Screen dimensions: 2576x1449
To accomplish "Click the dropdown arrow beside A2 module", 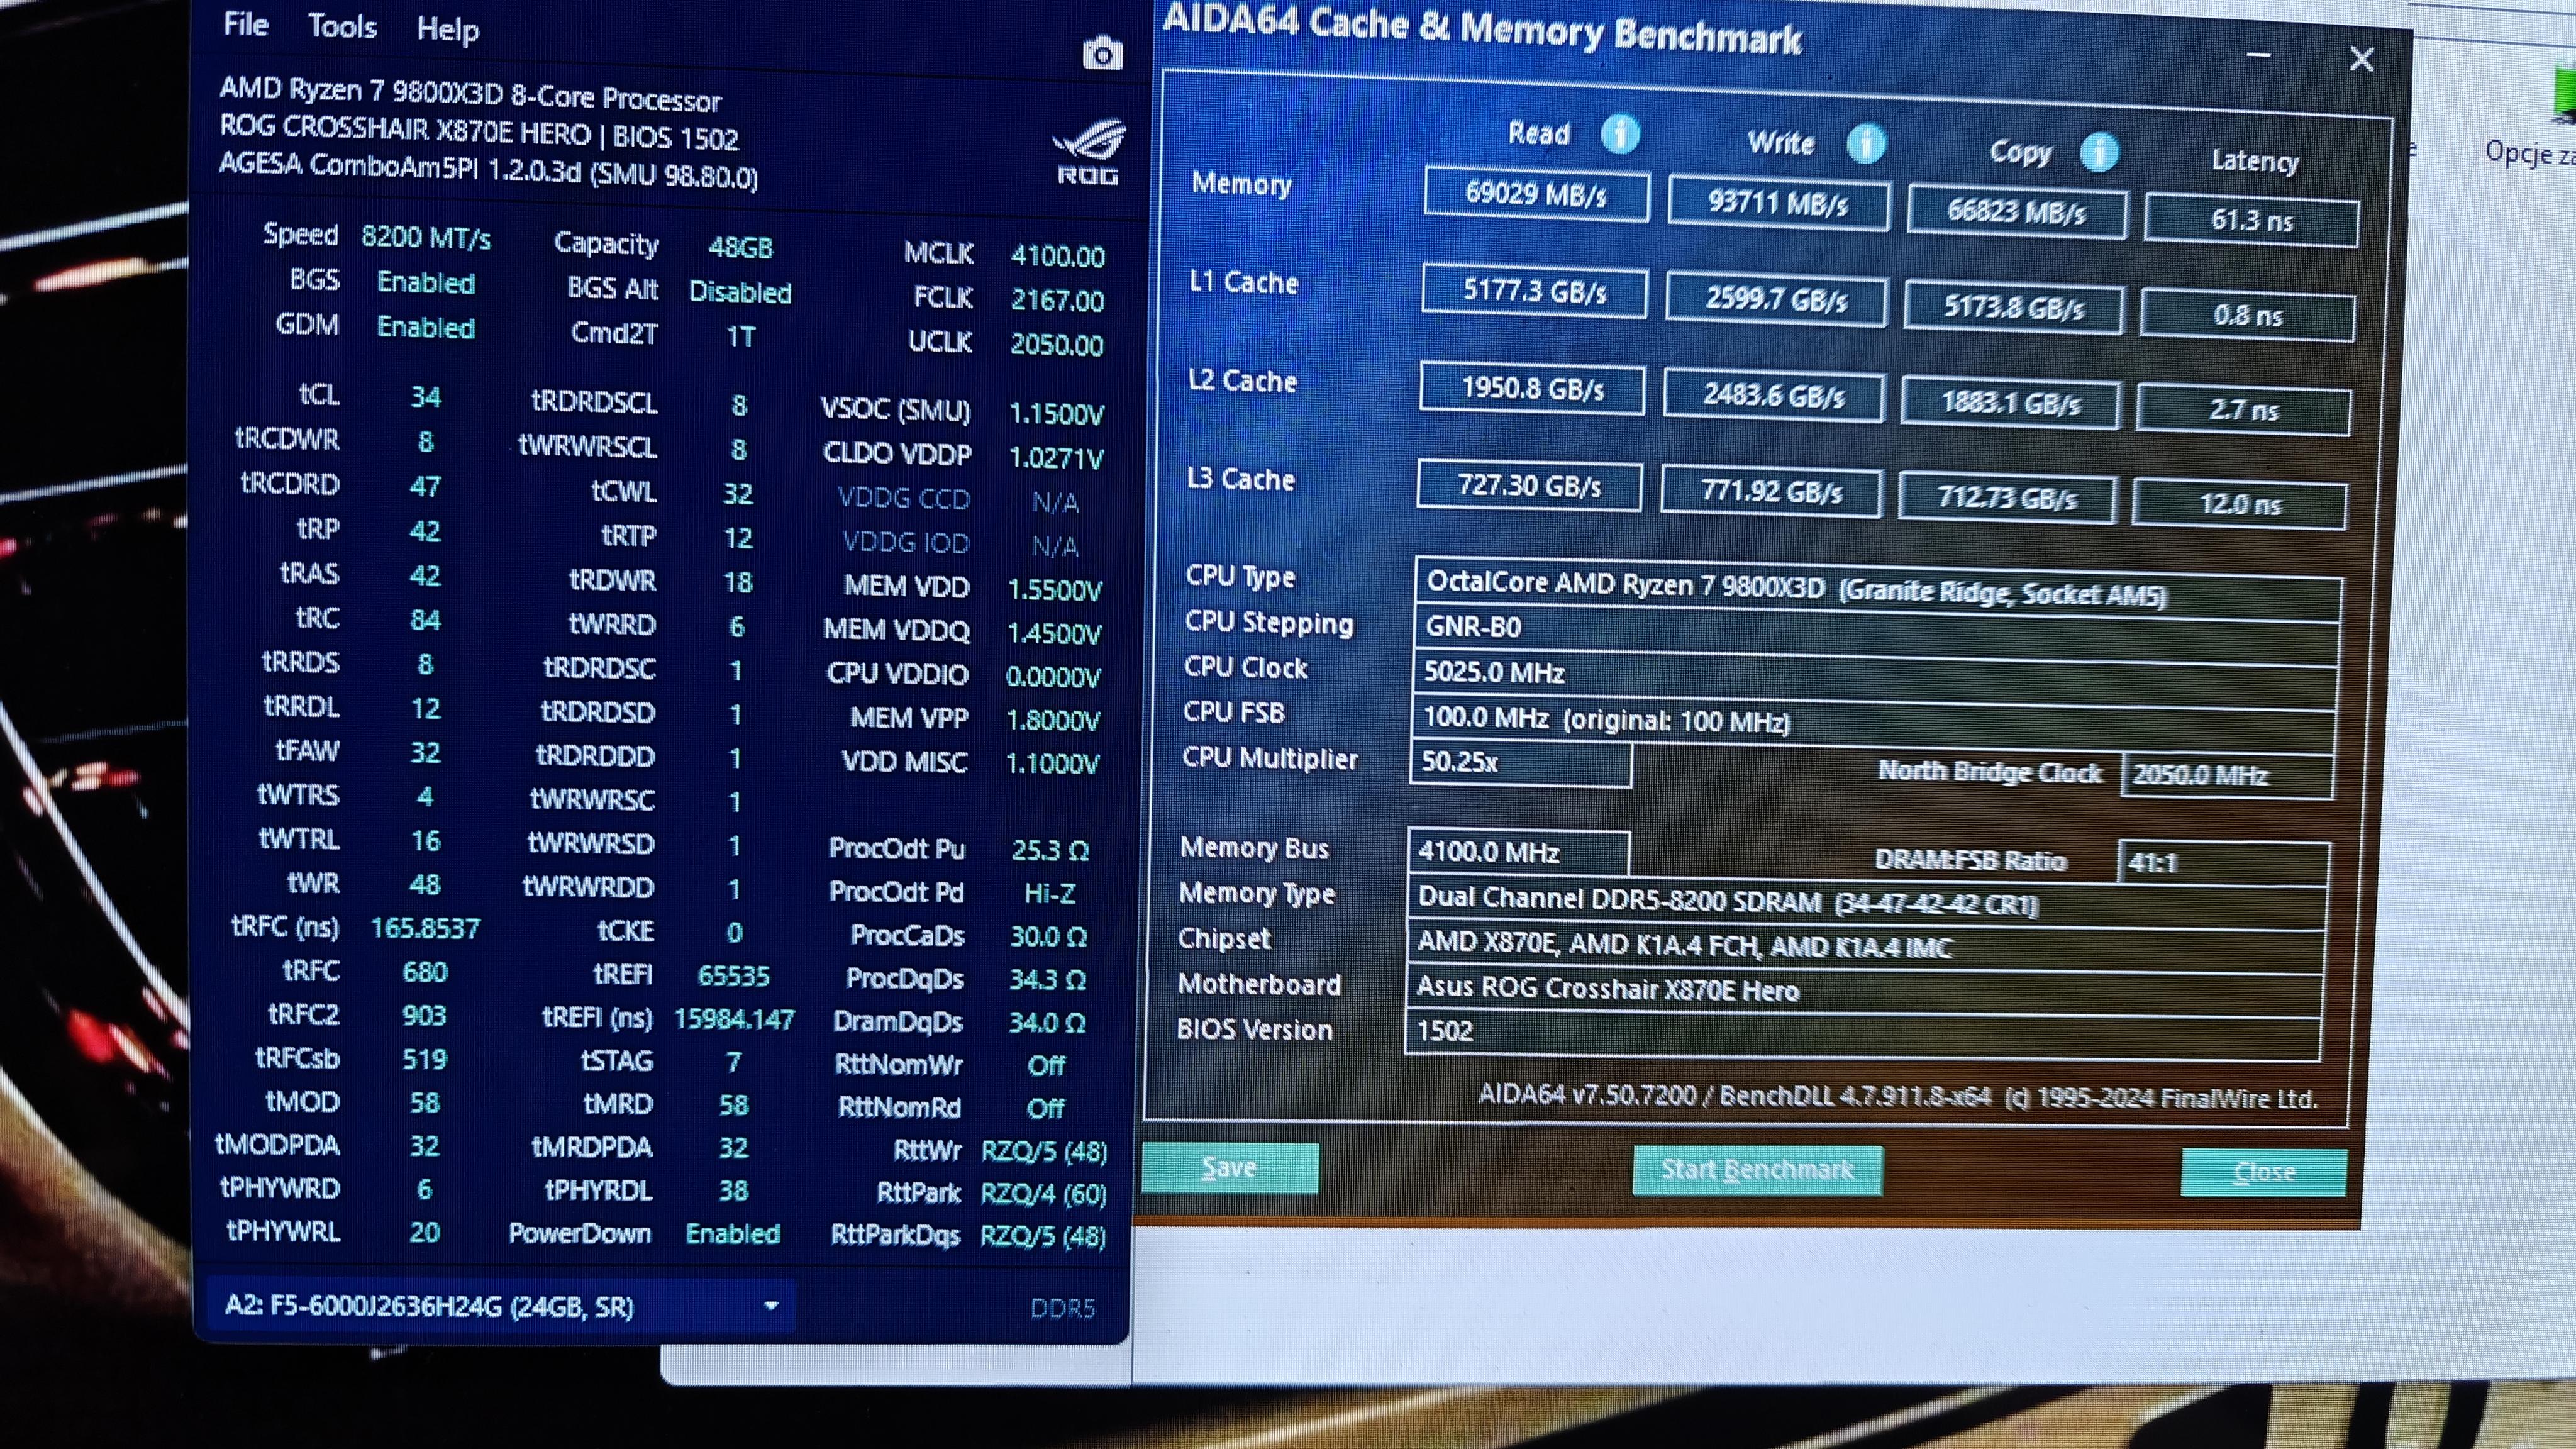I will [x=771, y=1306].
